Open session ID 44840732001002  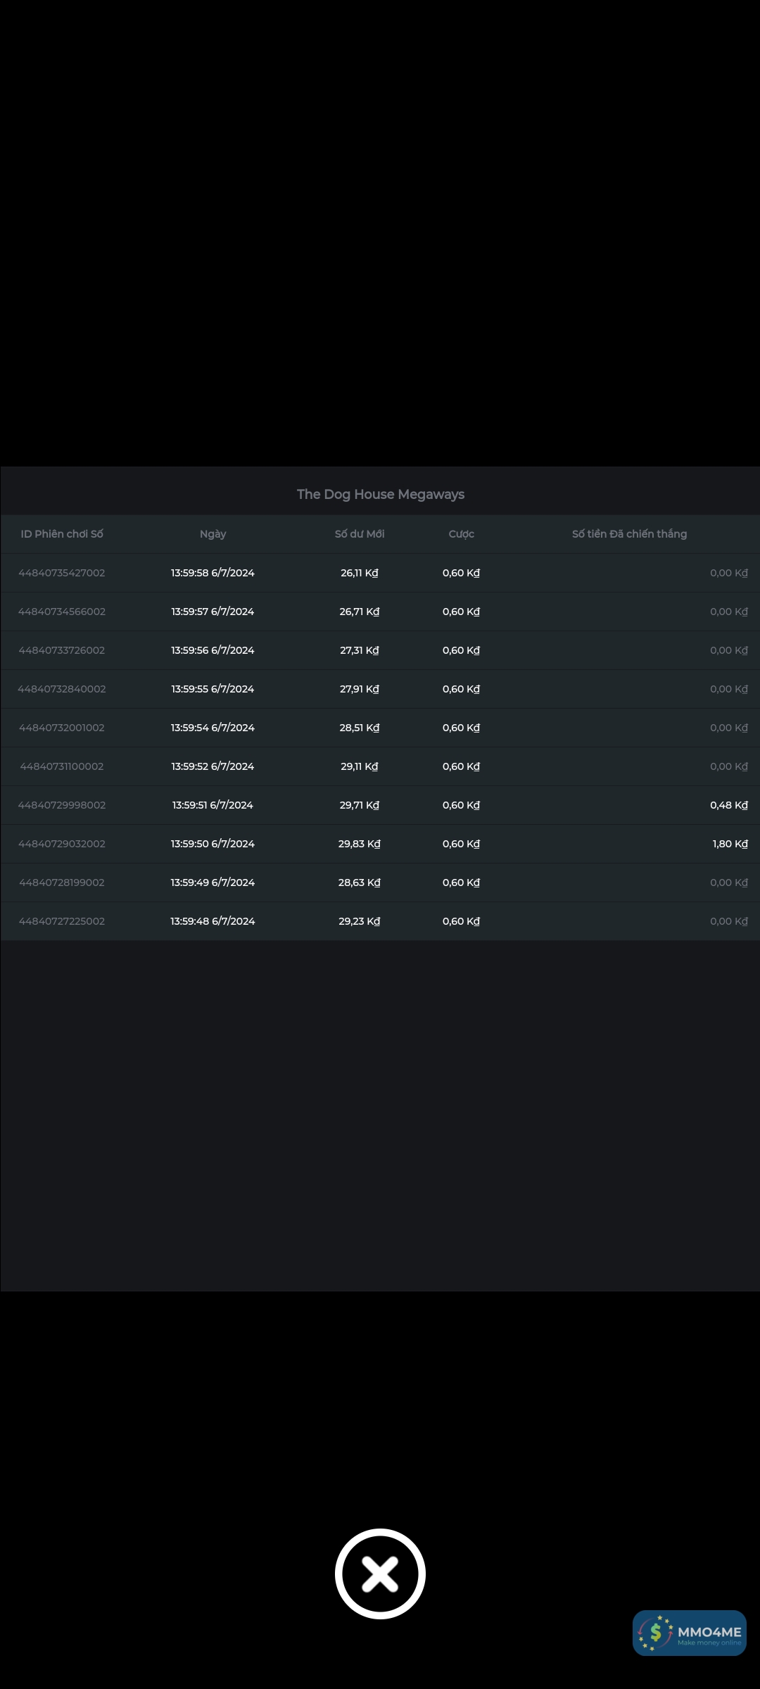[62, 728]
